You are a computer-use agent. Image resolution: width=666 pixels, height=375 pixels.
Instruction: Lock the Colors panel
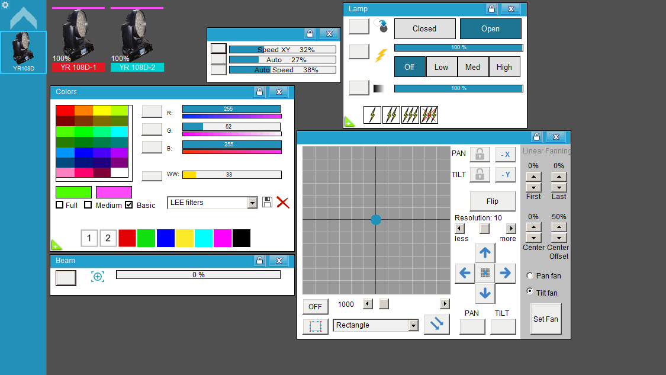[x=259, y=91]
